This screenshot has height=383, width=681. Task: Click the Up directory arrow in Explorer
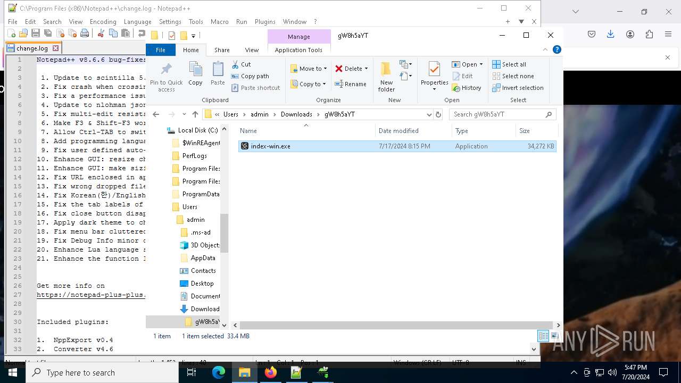click(x=195, y=114)
